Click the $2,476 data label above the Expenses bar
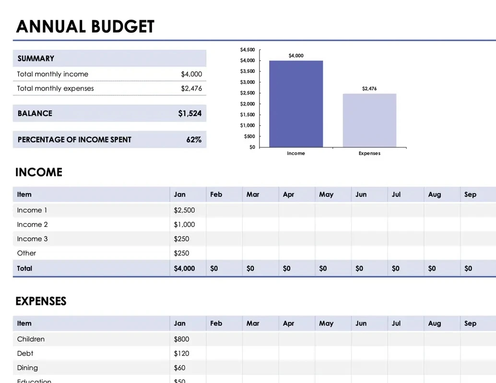Image resolution: width=496 pixels, height=383 pixels. (x=369, y=89)
